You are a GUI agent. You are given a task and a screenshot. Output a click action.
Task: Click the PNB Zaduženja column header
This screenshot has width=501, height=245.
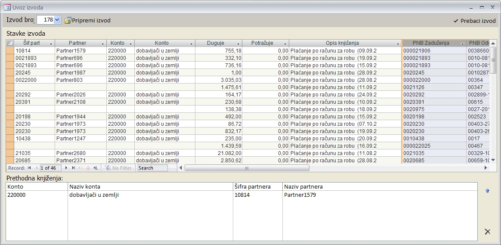click(430, 43)
